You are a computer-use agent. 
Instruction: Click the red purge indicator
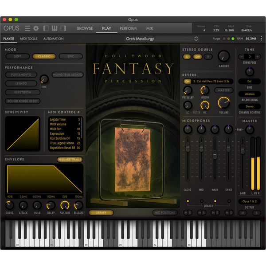click(x=224, y=39)
